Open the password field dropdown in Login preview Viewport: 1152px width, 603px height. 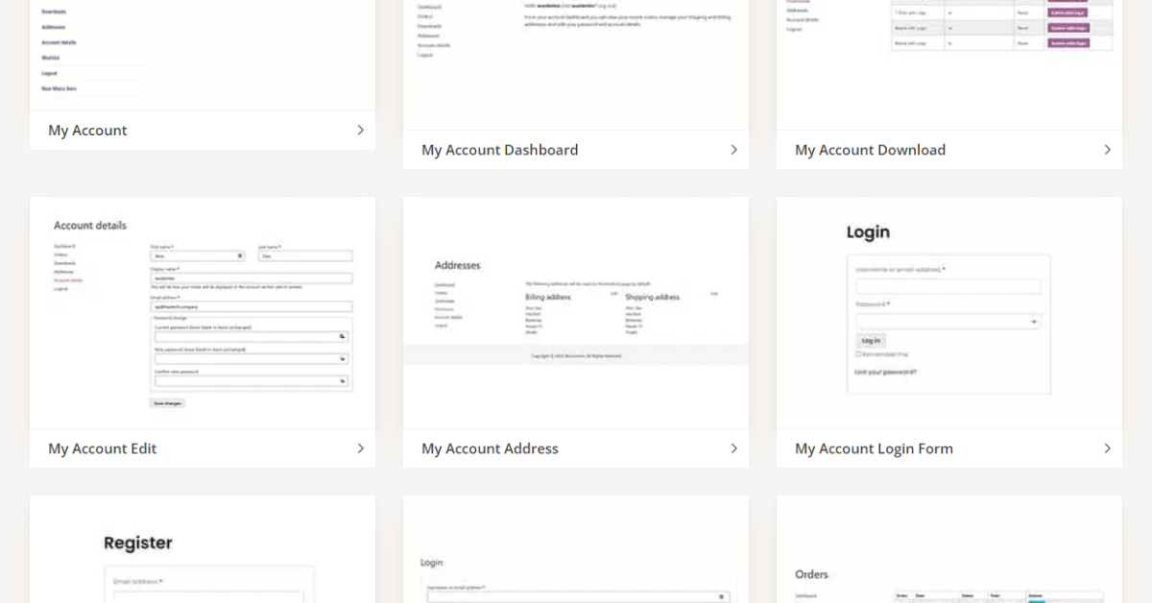click(x=1034, y=321)
